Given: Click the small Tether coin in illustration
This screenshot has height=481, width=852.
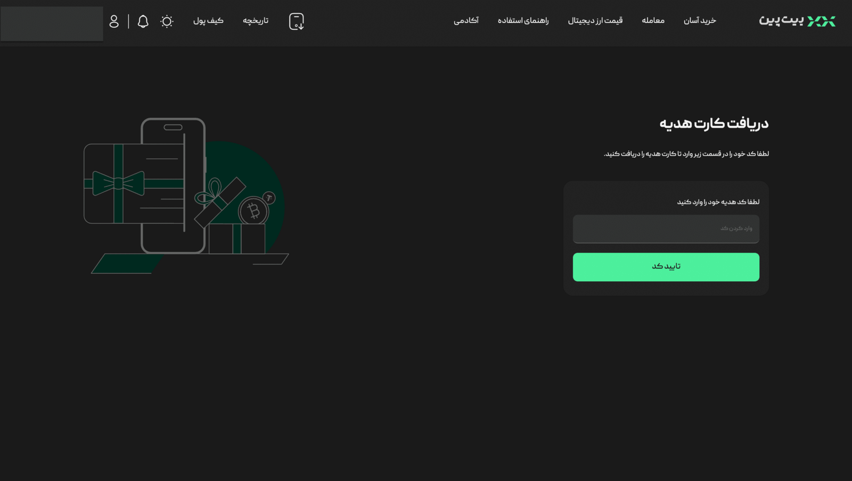Looking at the screenshot, I should pyautogui.click(x=269, y=198).
